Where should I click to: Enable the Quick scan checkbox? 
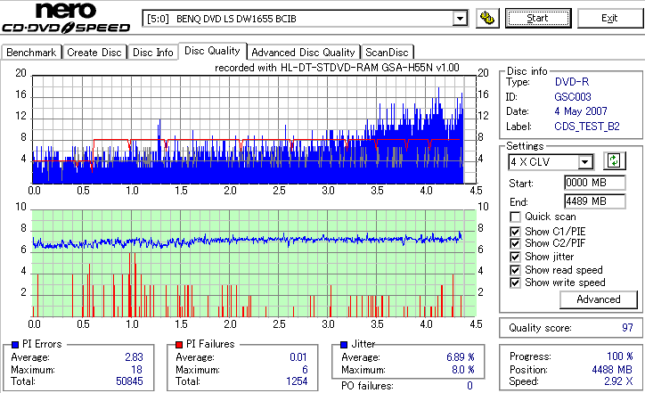[x=515, y=217]
